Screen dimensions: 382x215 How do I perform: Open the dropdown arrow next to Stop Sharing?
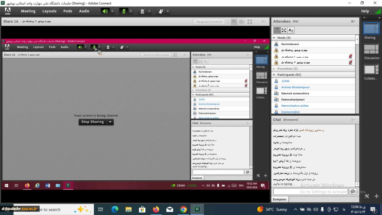[110, 122]
